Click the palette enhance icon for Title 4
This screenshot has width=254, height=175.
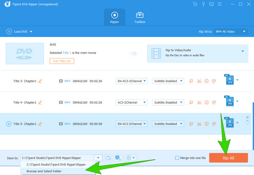pos(214,103)
